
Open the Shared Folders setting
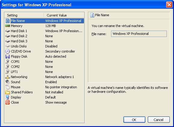[22, 92]
